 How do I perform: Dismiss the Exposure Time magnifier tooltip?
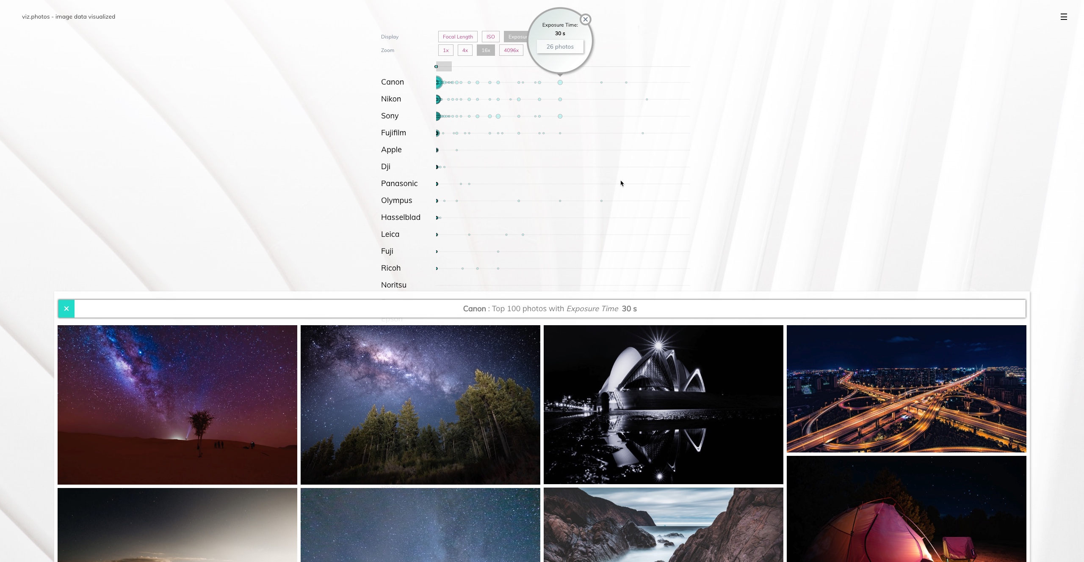[x=585, y=19]
